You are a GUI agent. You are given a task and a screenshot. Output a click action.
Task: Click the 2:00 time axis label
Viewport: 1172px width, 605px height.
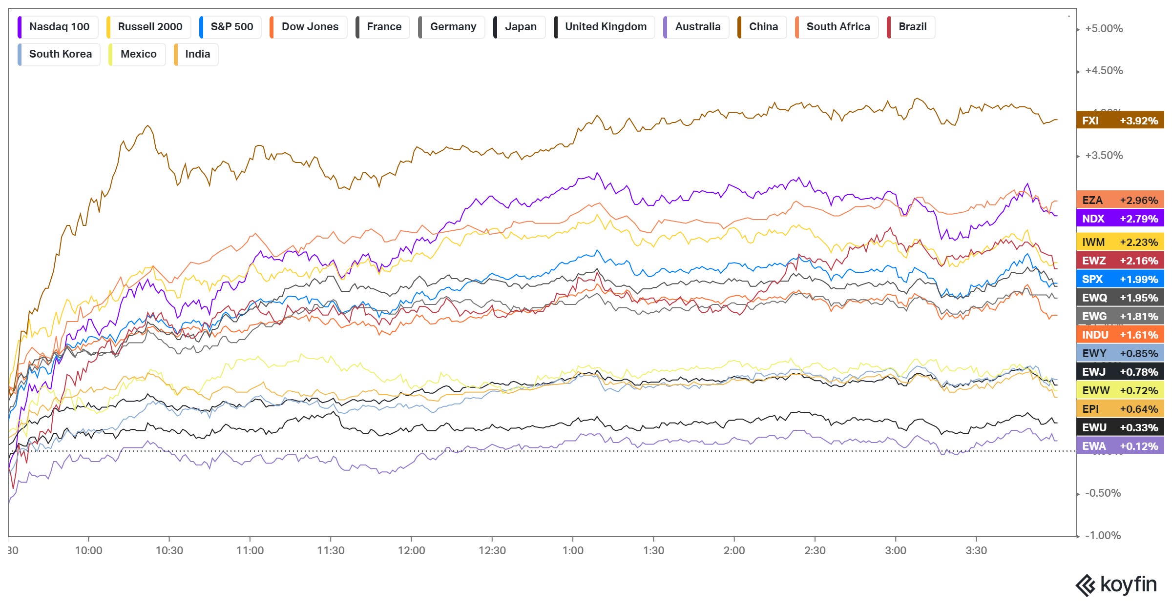pos(734,551)
